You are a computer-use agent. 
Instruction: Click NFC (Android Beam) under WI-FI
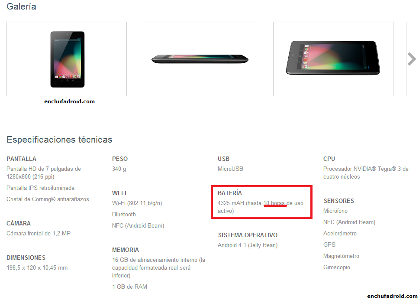138,225
